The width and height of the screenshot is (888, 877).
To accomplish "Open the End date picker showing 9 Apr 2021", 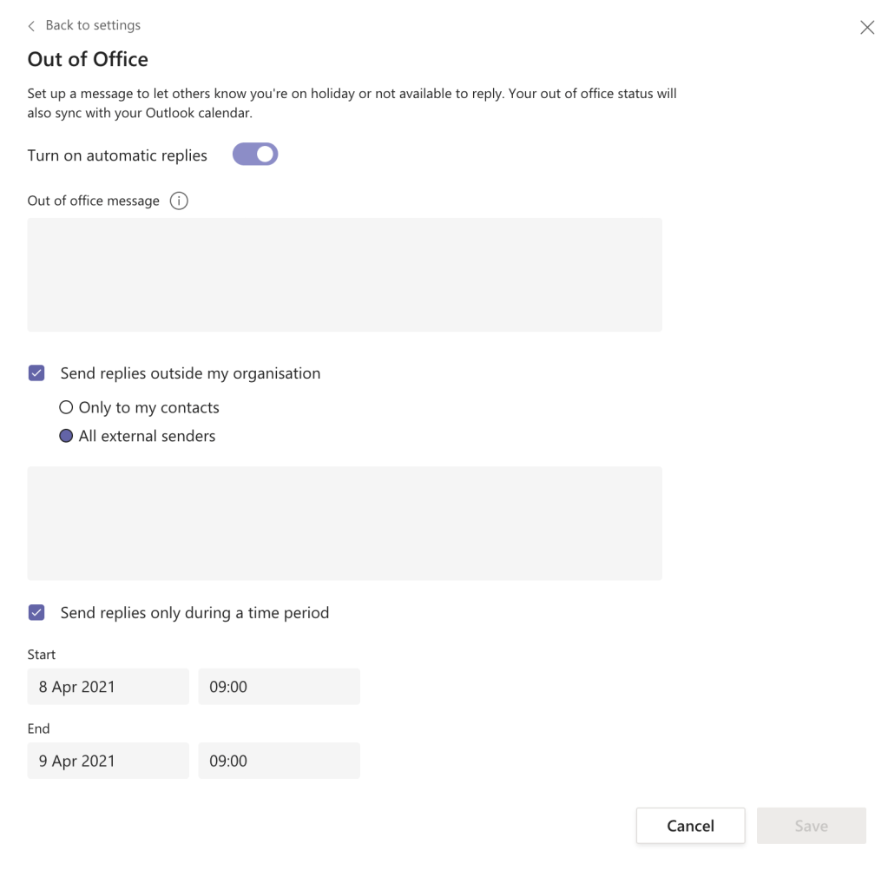I will click(x=108, y=761).
